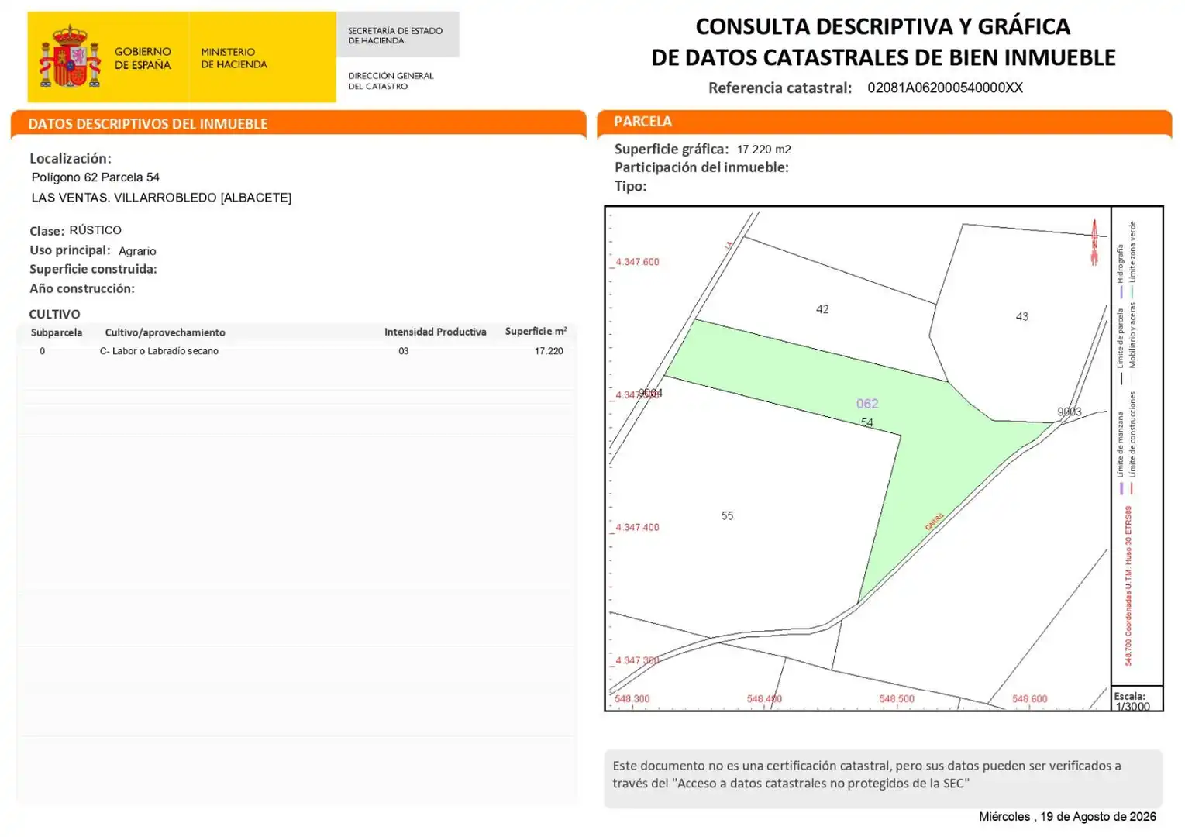Select 'LAS VENTAS. VILLARROBLEDO [ALBACETE]' text
The height and width of the screenshot is (837, 1185).
[161, 198]
